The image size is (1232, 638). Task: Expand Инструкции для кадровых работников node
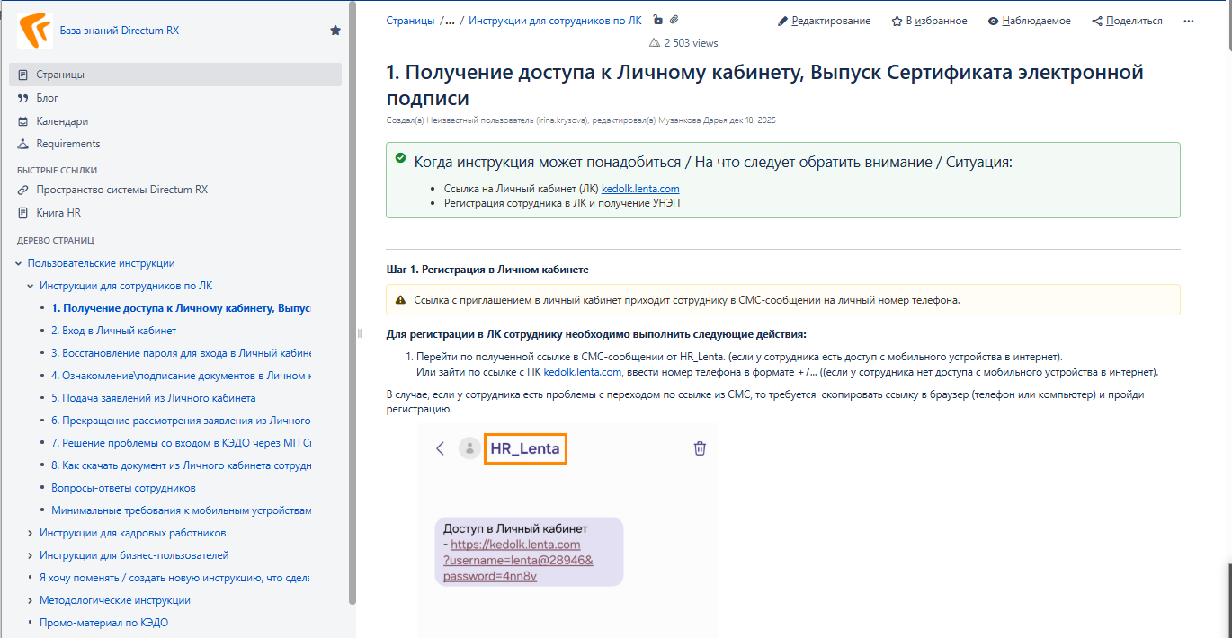(31, 533)
